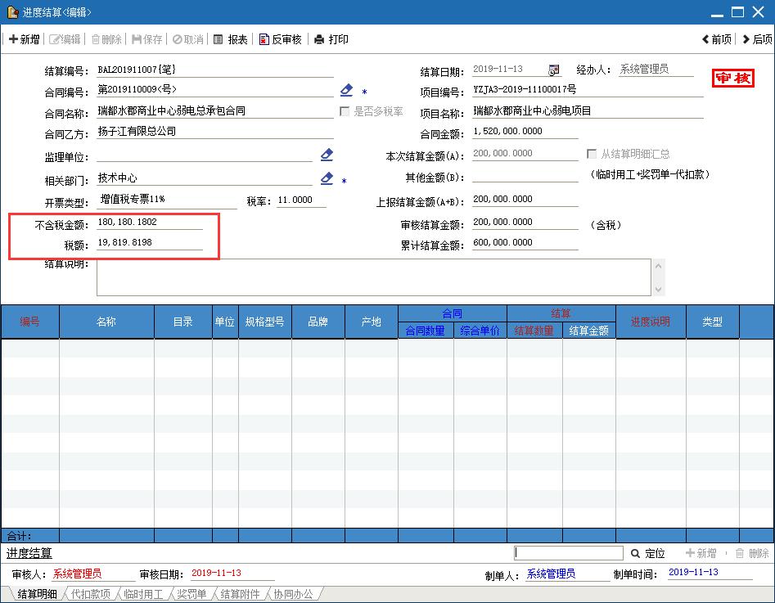Screen dimensions: 775x603
Task: Toggle the 从结算明细汇总 checkbox
Action: (592, 154)
